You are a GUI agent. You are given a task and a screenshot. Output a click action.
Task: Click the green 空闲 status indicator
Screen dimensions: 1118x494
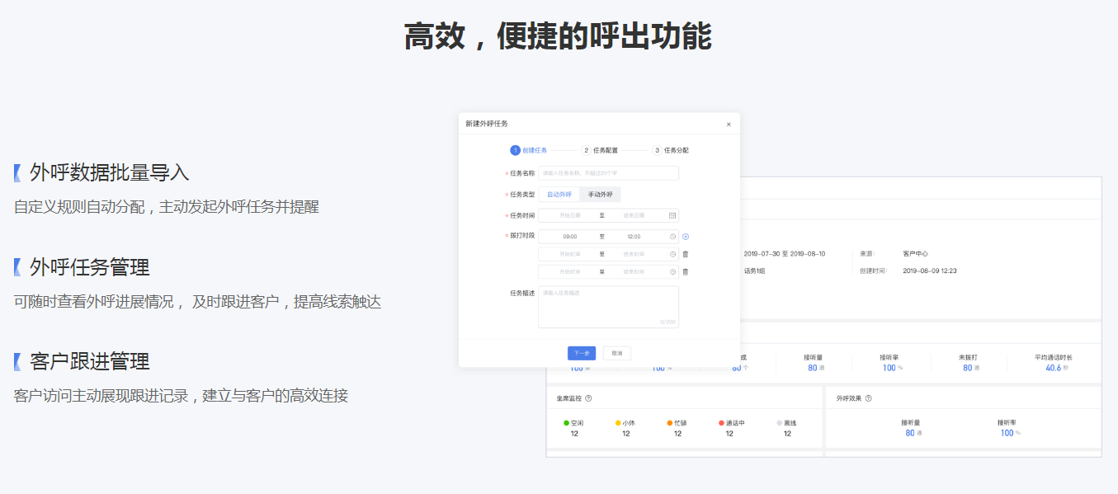567,422
